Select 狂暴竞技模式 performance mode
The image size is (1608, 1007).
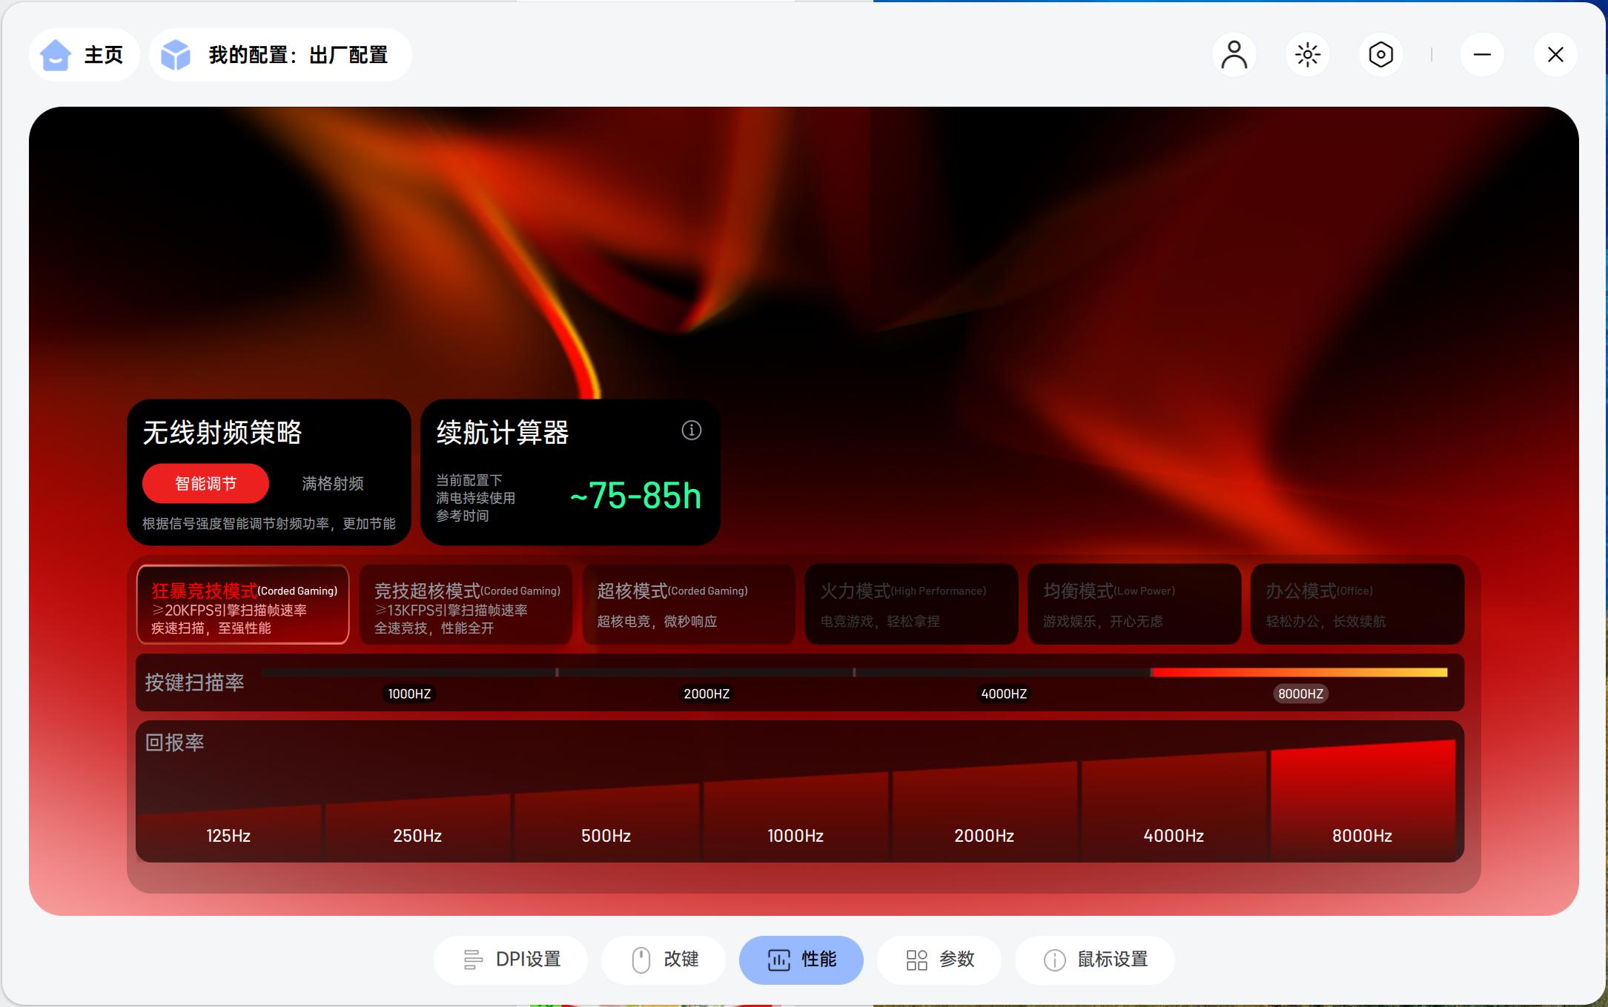tap(243, 605)
